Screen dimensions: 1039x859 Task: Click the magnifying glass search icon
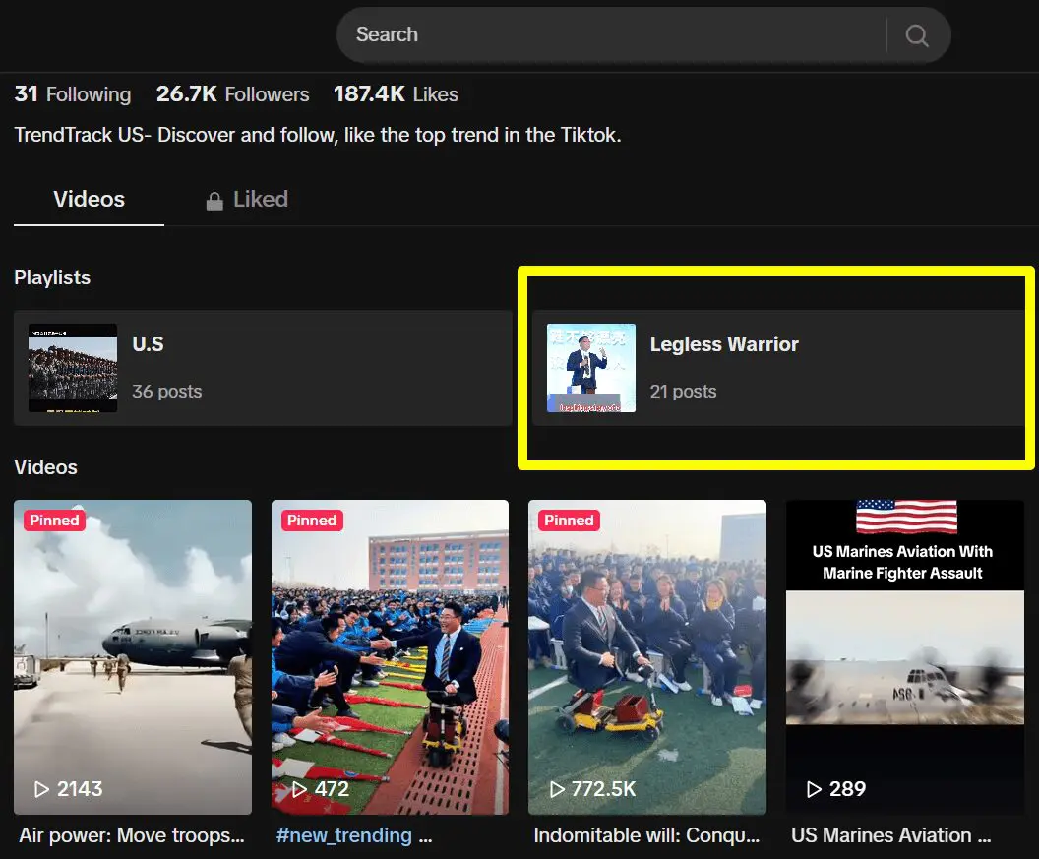click(x=917, y=35)
